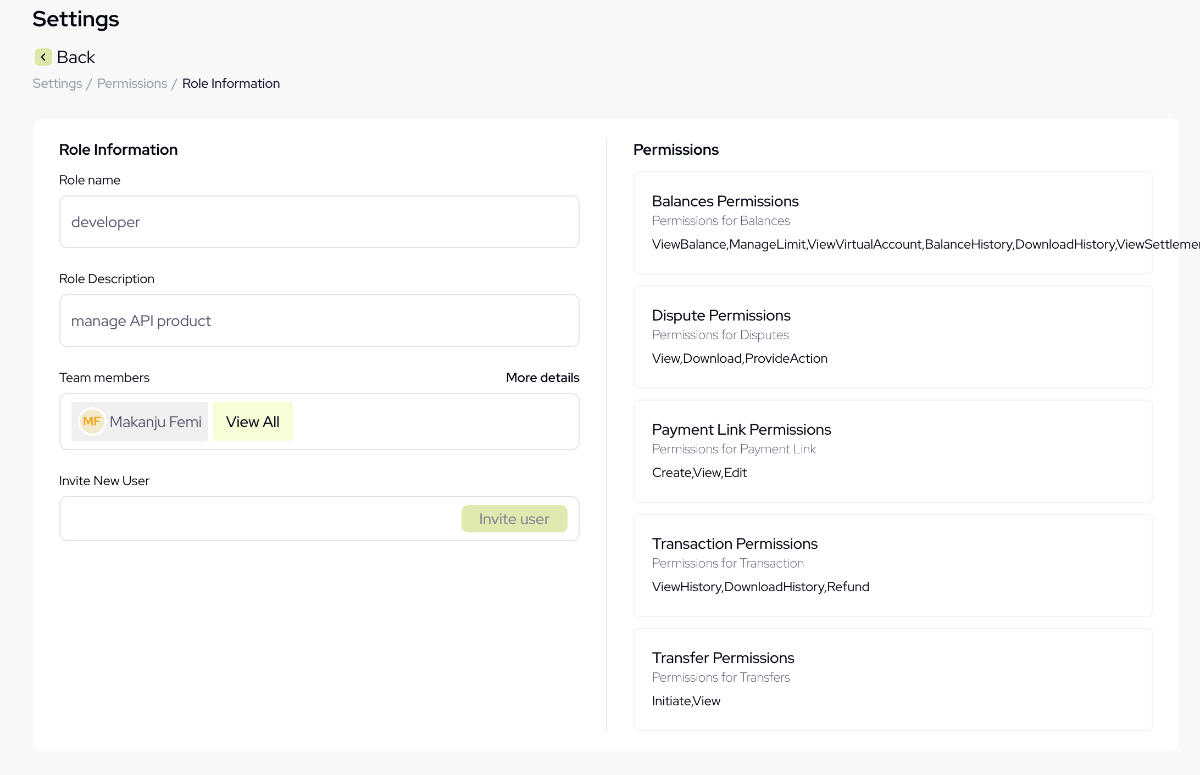The width and height of the screenshot is (1200, 775).
Task: Click the MF avatar icon
Action: tap(92, 422)
